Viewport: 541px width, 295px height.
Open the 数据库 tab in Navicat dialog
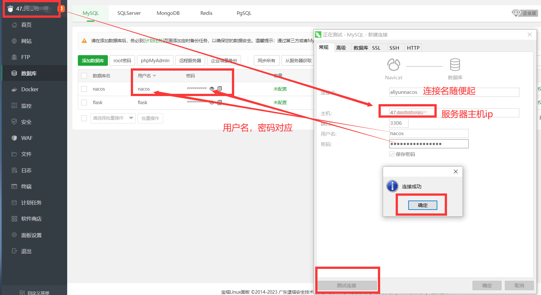click(360, 48)
